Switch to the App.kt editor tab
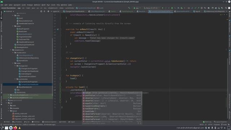231x130 pixels. pos(197,11)
